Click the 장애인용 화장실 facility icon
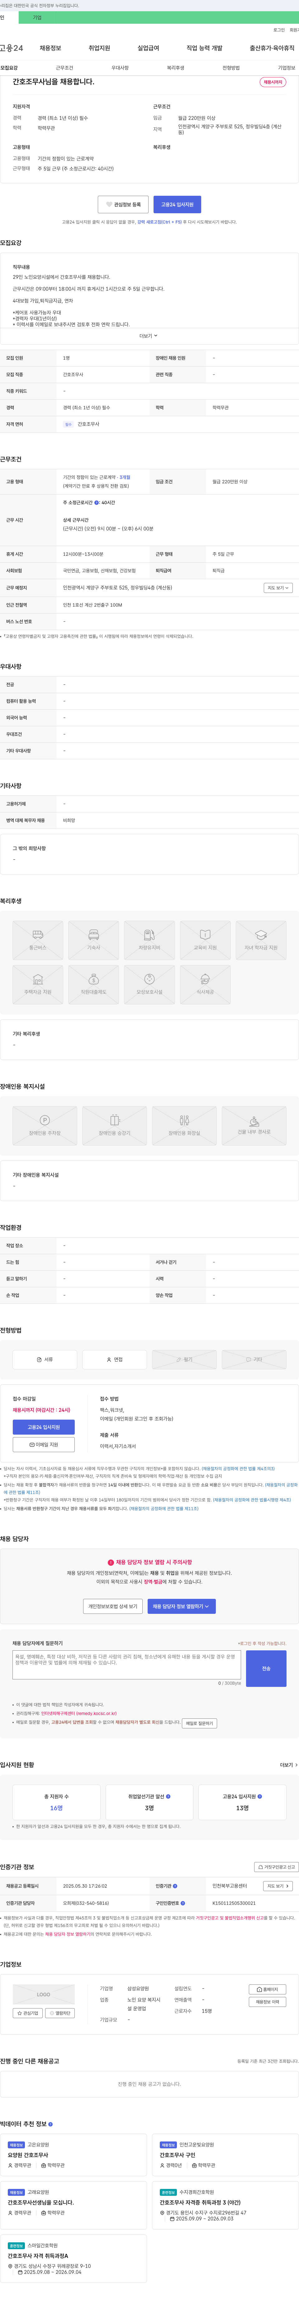This screenshot has width=299, height=2311. click(x=184, y=1126)
